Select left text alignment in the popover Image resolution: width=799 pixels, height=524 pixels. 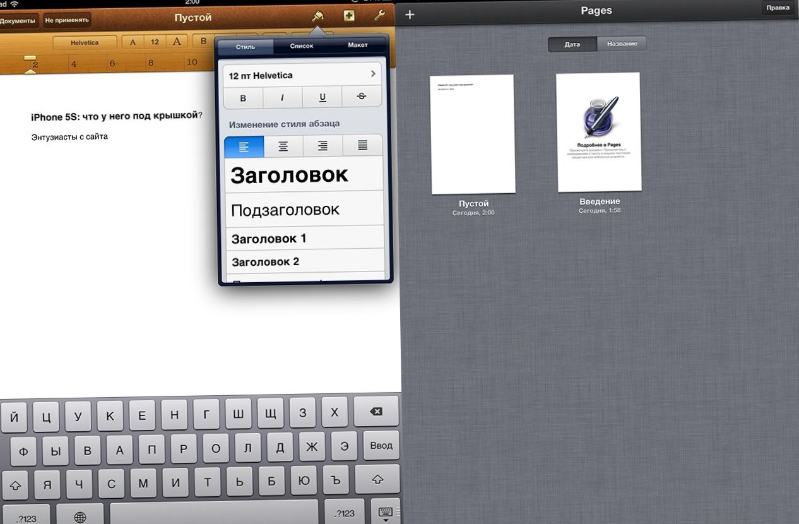point(244,146)
